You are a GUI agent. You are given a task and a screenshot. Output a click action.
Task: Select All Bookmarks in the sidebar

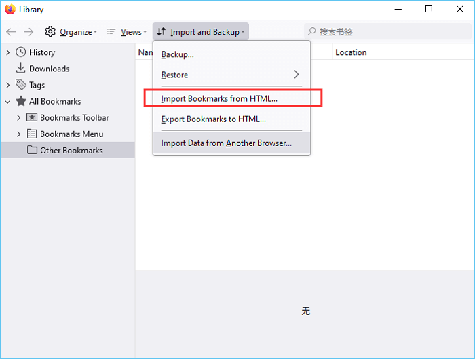tap(68, 101)
